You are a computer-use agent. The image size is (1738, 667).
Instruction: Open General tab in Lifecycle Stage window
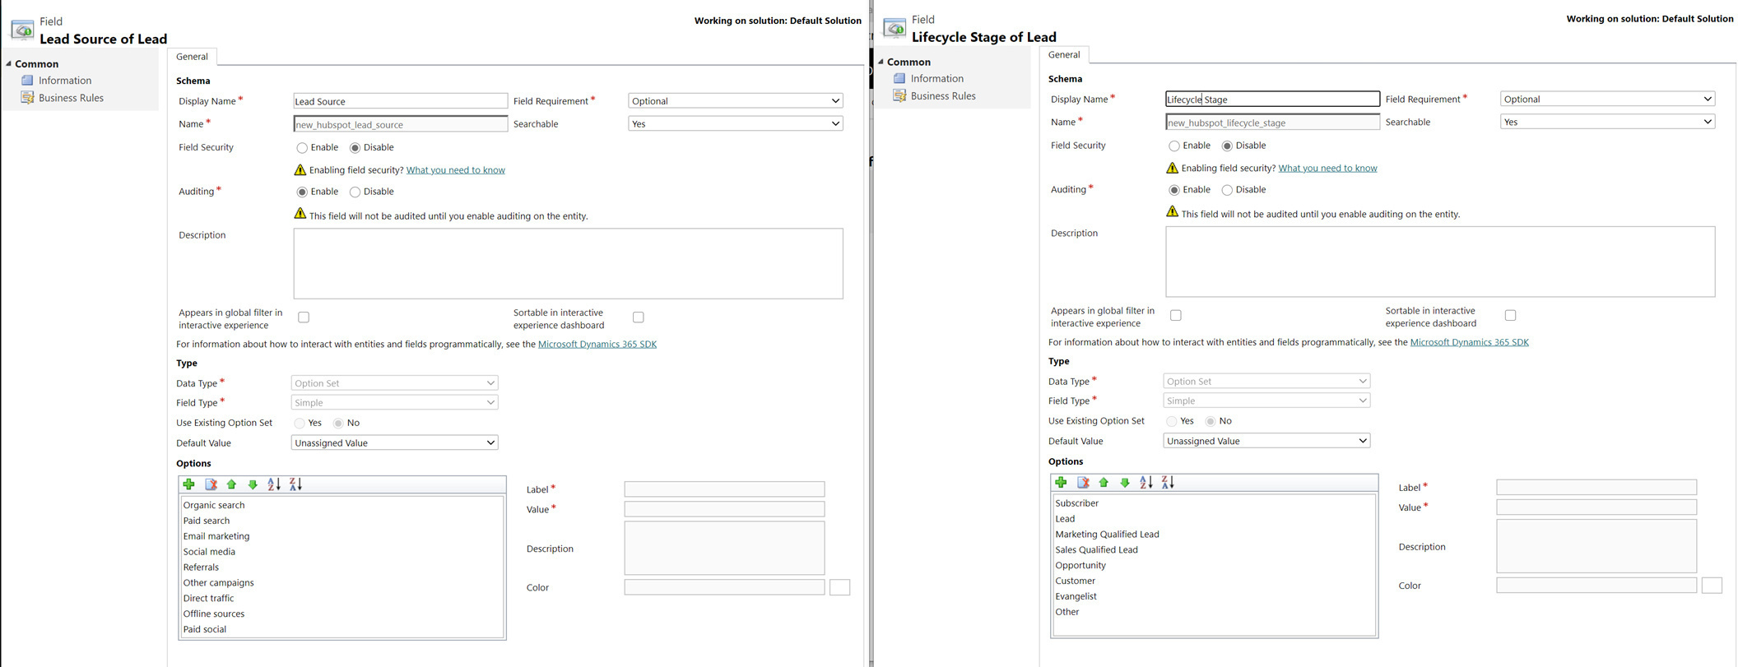(x=1064, y=55)
